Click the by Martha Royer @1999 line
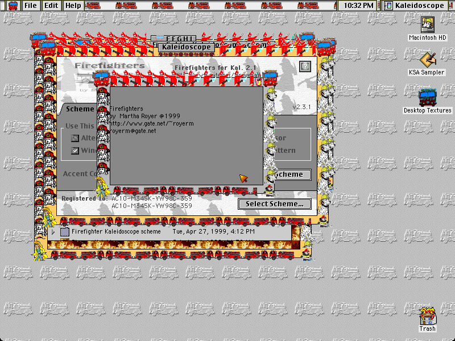 click(145, 116)
